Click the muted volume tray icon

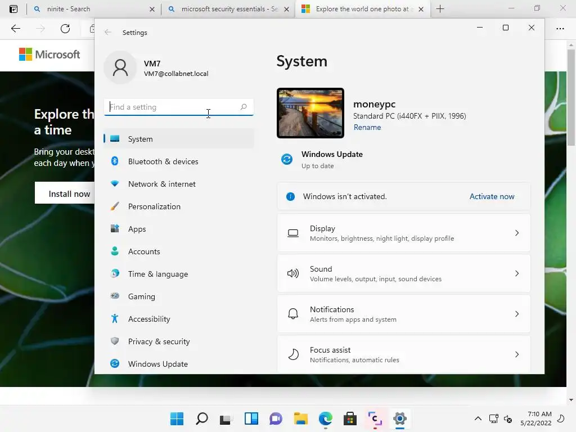point(508,418)
